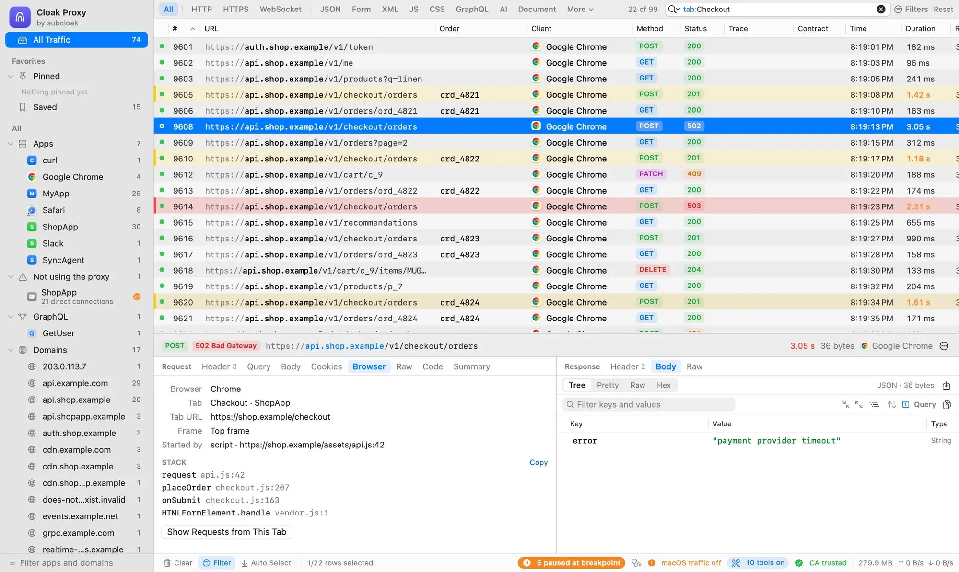Open the Filters panel
This screenshot has width=959, height=572.
pos(911,9)
